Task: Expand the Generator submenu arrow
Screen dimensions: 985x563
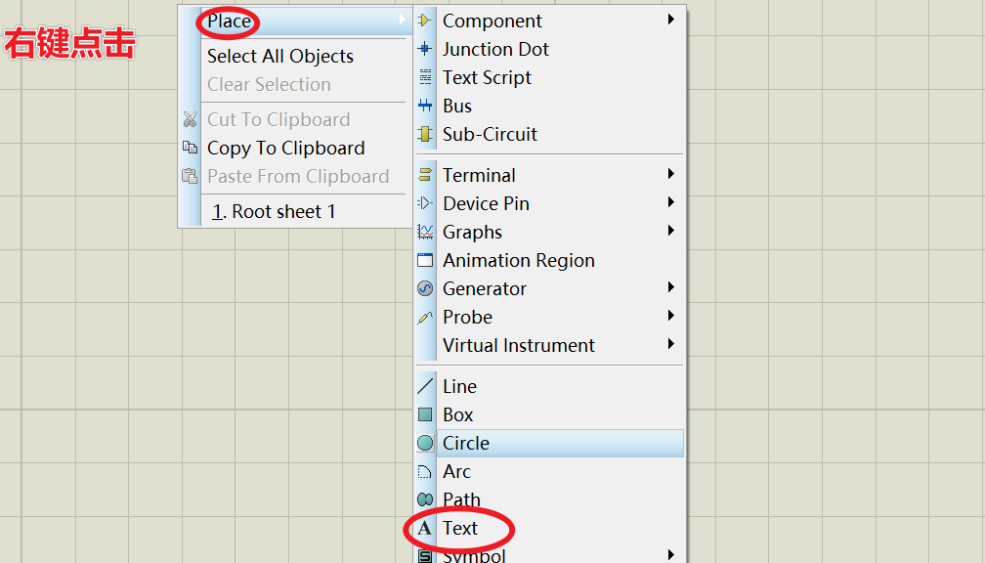Action: coord(671,287)
